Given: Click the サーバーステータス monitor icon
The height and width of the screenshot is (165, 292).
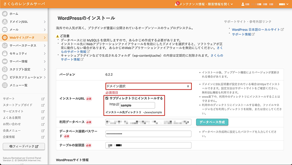Looking at the screenshot, I should click(5, 45).
